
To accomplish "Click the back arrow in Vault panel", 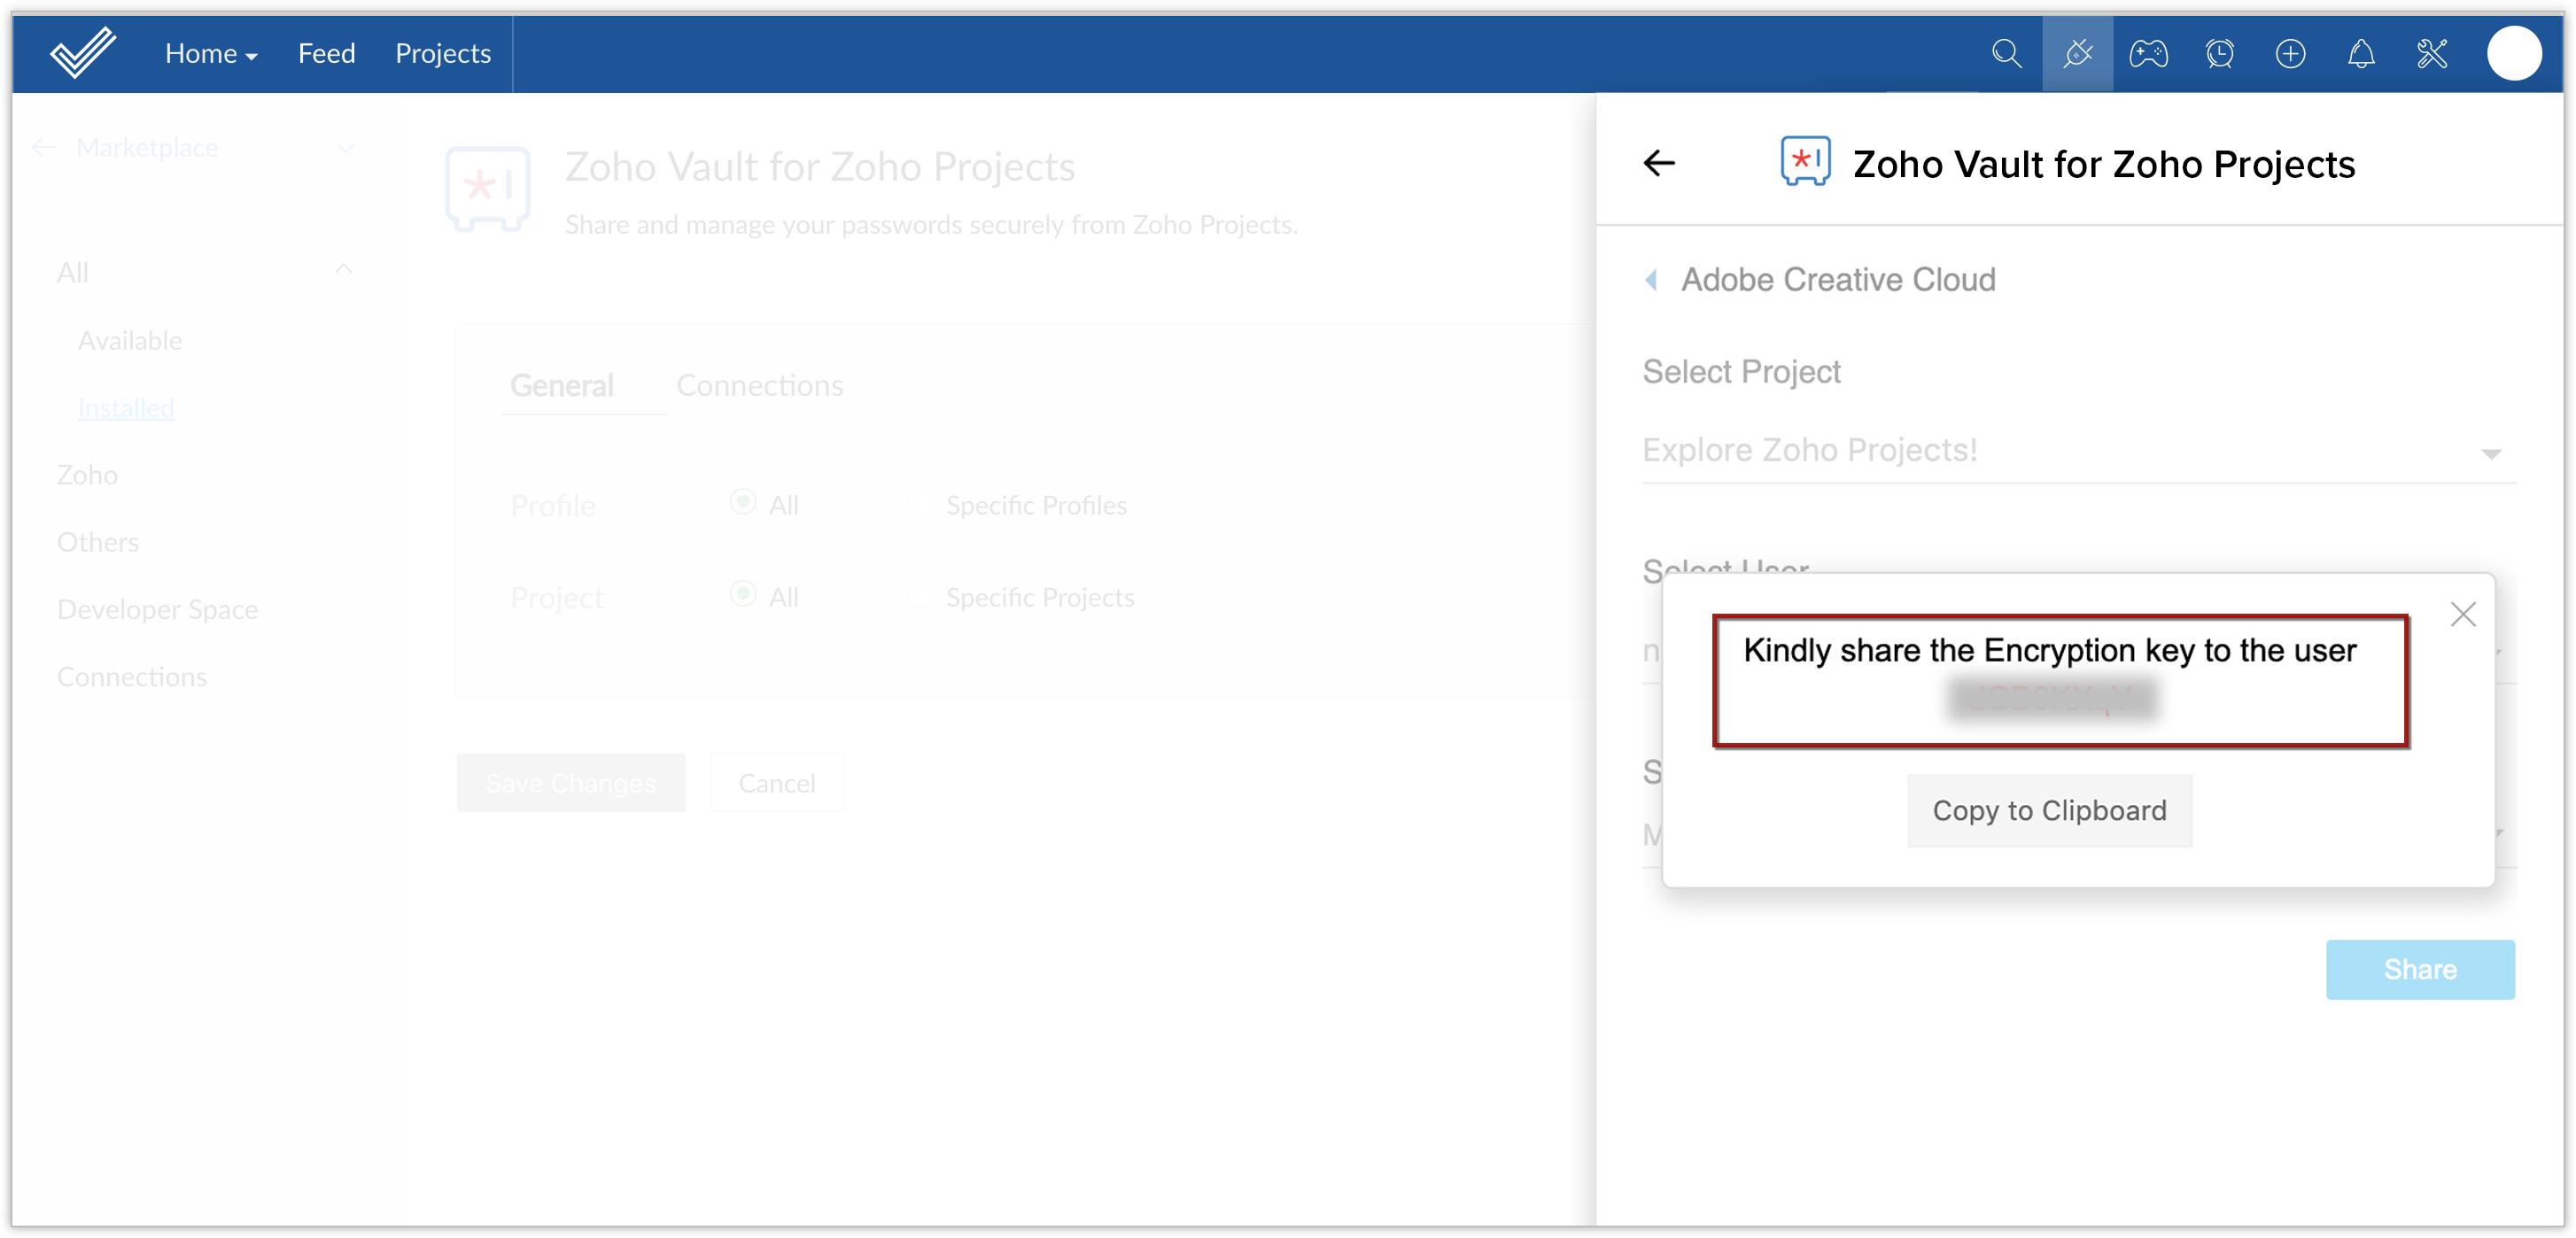I will click(x=1659, y=163).
